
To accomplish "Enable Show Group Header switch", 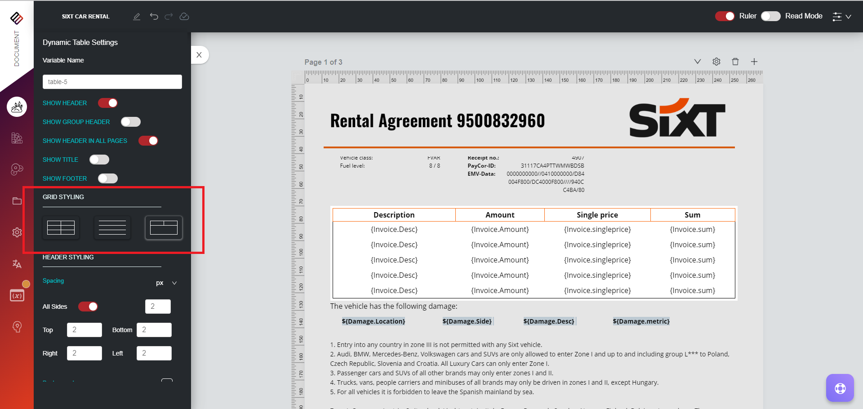I will point(131,122).
